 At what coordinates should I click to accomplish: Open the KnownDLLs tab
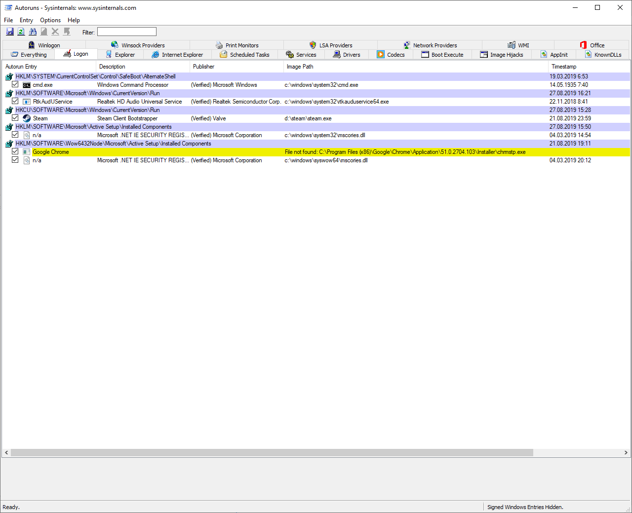pyautogui.click(x=603, y=55)
